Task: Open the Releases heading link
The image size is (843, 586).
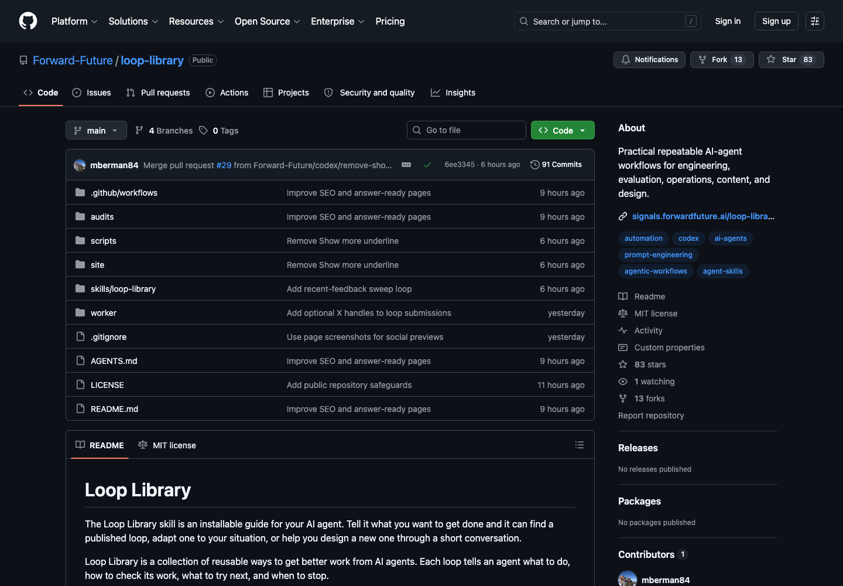Action: point(638,448)
